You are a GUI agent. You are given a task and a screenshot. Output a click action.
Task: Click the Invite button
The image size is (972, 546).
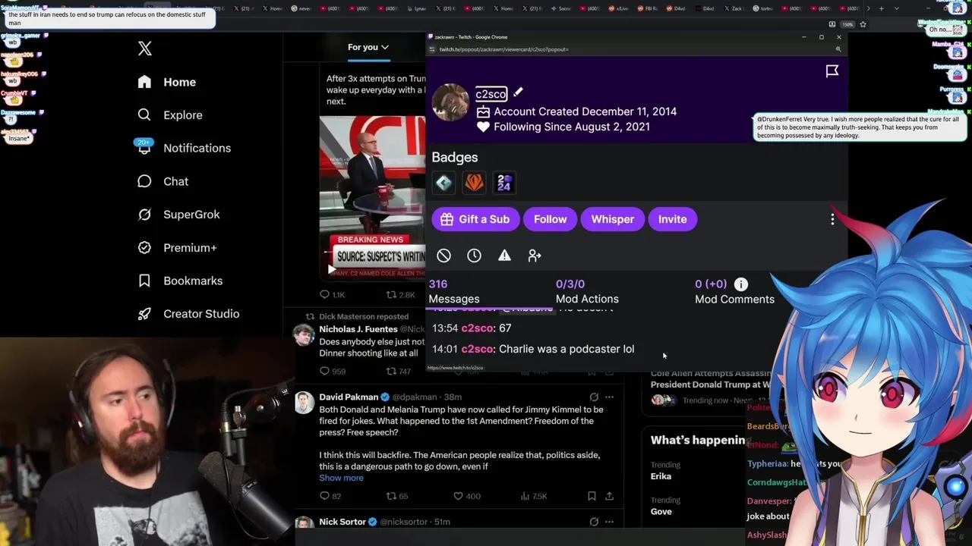(672, 219)
